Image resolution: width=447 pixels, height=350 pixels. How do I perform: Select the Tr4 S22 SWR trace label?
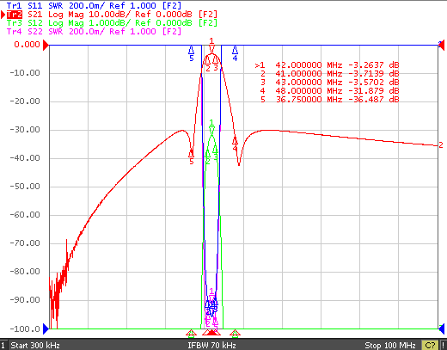click(94, 32)
